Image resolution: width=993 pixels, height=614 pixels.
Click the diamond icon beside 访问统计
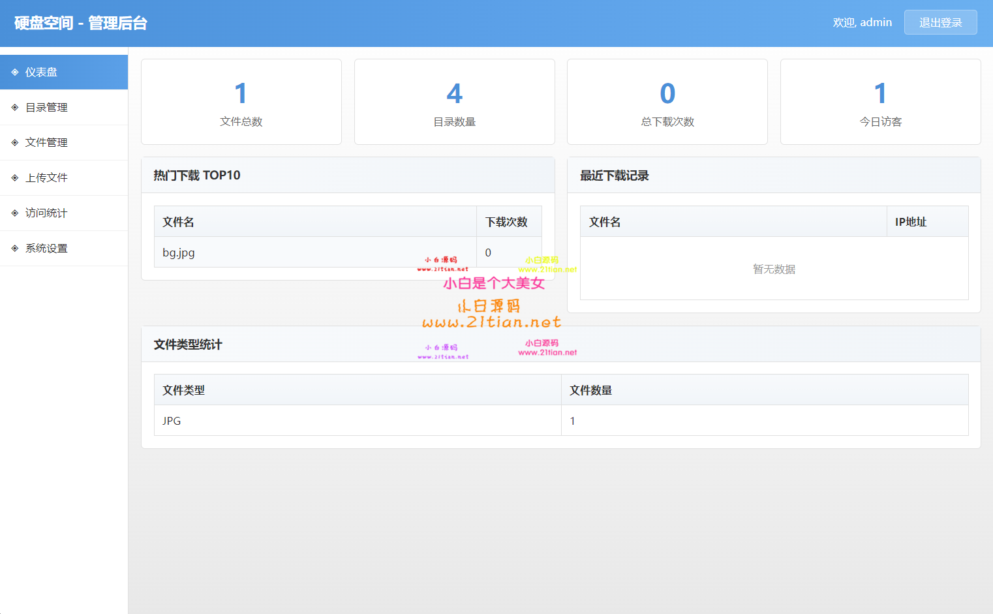click(15, 213)
